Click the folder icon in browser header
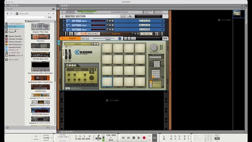This screenshot has height=142, width=252. click(x=54, y=9)
